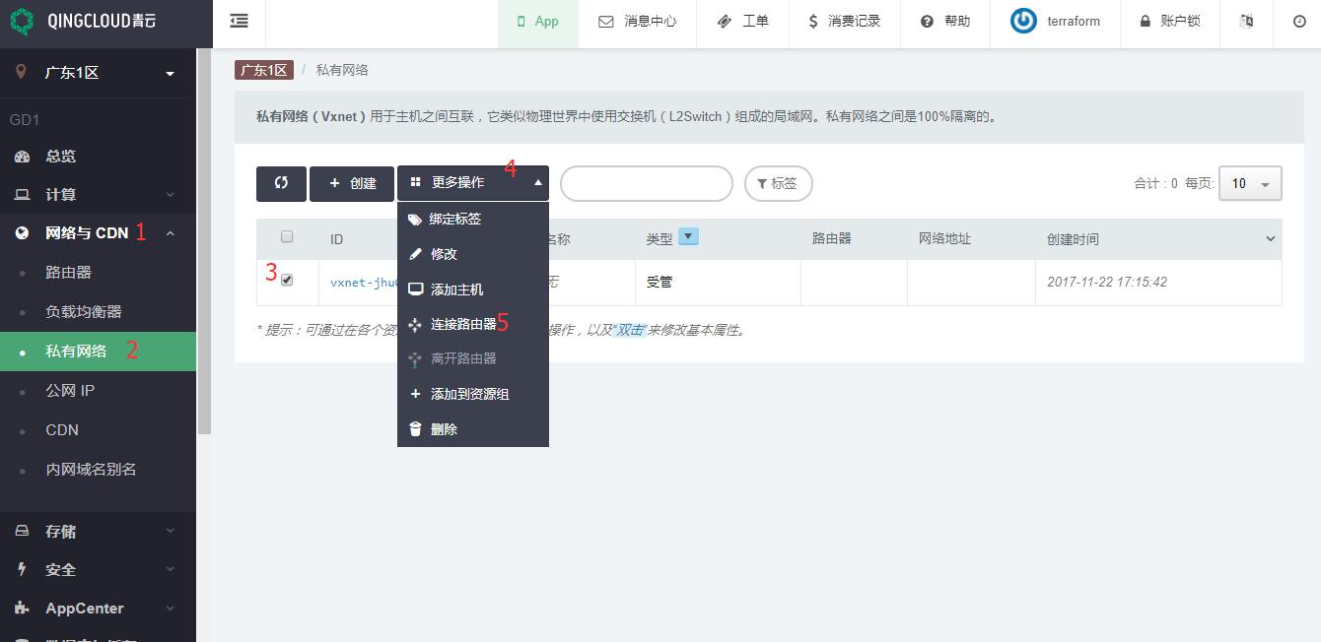Viewport: 1321px width, 642px height.
Task: Click the 账户锁 lock icon
Action: [1145, 21]
